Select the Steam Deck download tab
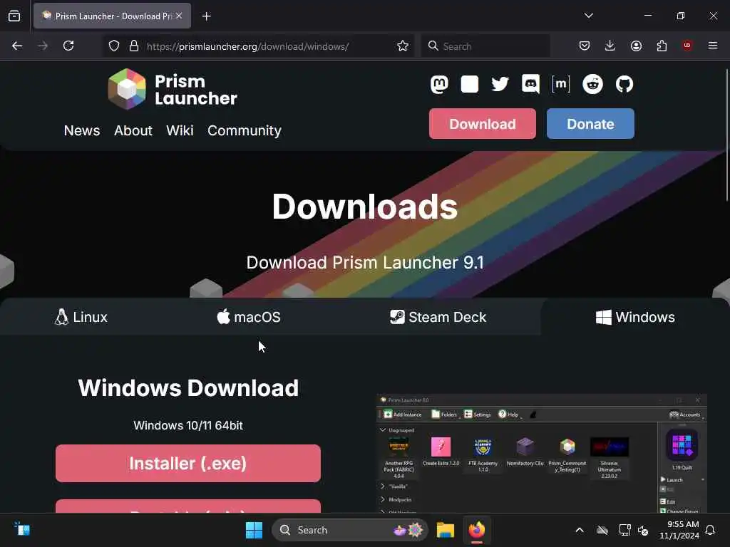The image size is (730, 547). click(438, 317)
